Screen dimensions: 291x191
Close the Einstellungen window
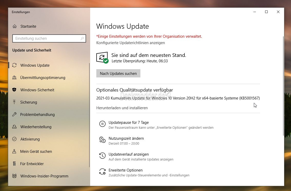(278, 12)
